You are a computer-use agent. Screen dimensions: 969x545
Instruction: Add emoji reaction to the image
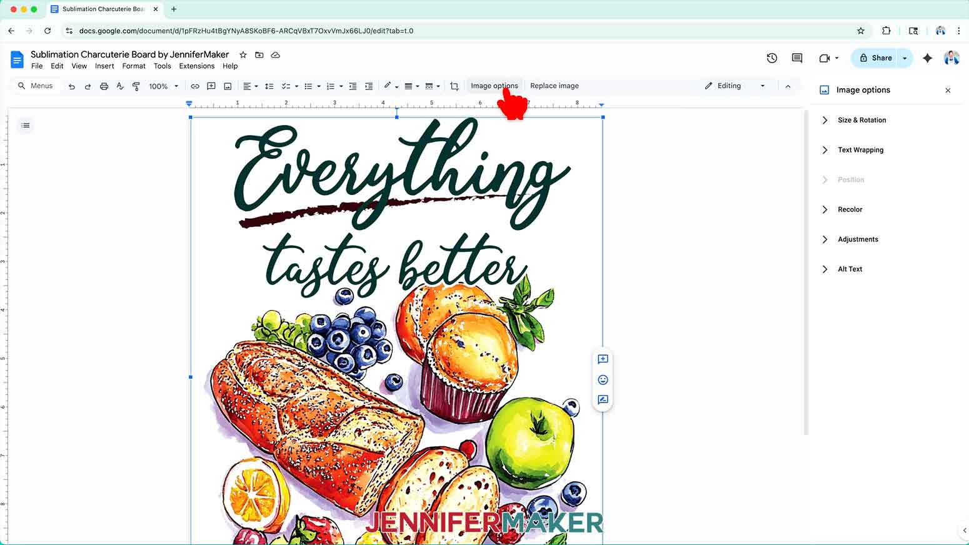pyautogui.click(x=603, y=379)
